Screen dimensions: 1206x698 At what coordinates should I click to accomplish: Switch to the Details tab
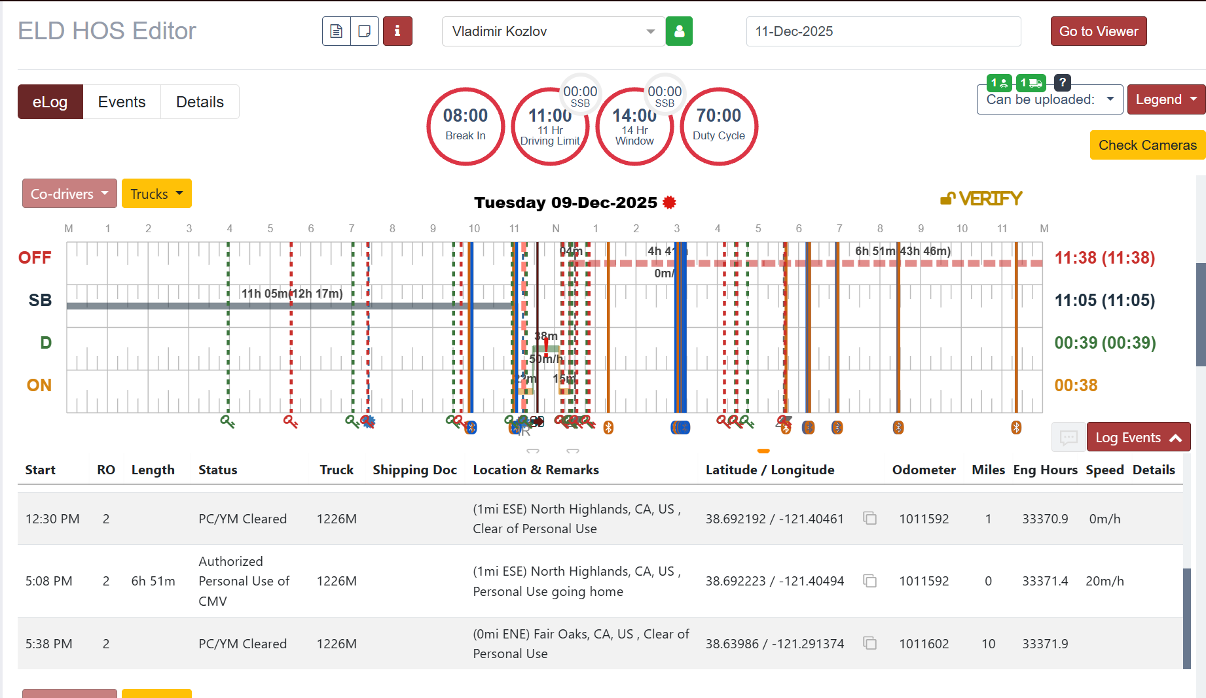click(200, 102)
